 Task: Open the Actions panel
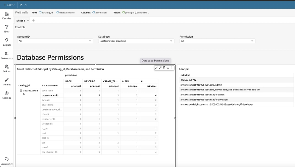[7, 69]
